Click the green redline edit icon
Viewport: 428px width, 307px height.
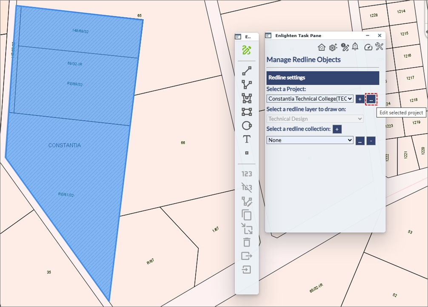[x=246, y=50]
